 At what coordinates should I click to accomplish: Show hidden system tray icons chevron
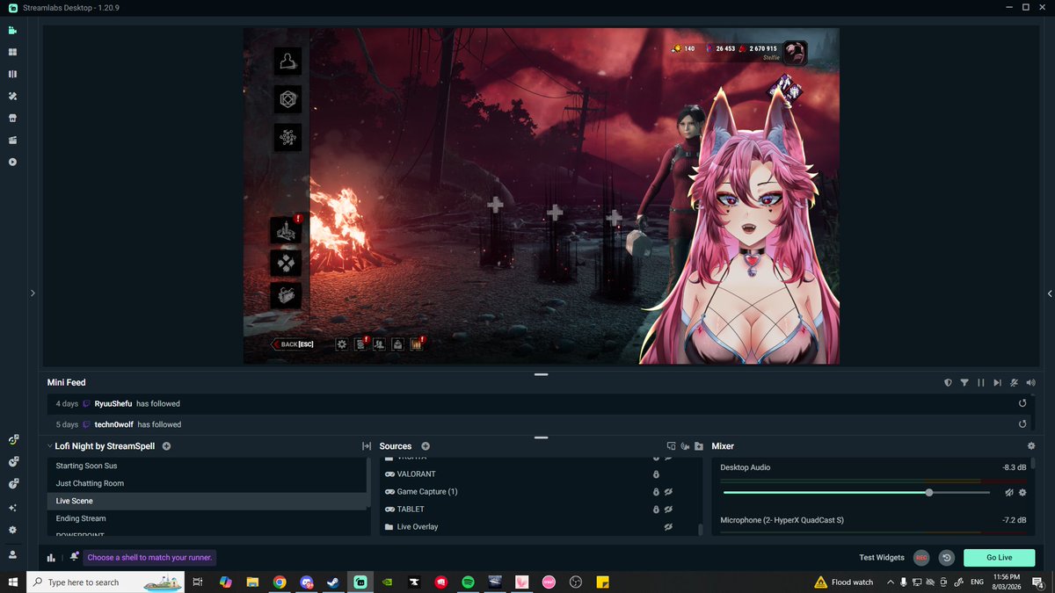pos(890,582)
